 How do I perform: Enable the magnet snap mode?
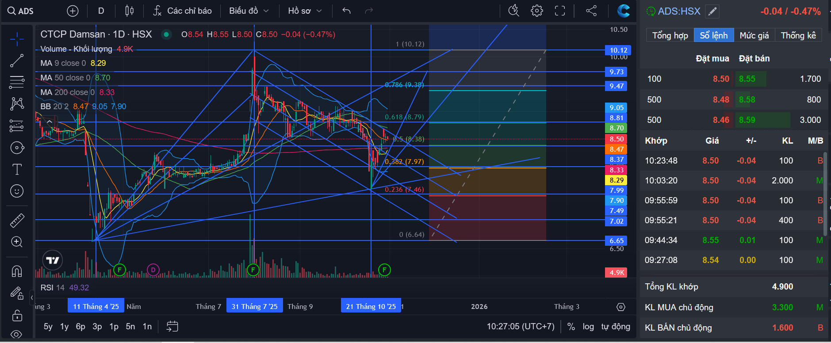pos(17,271)
